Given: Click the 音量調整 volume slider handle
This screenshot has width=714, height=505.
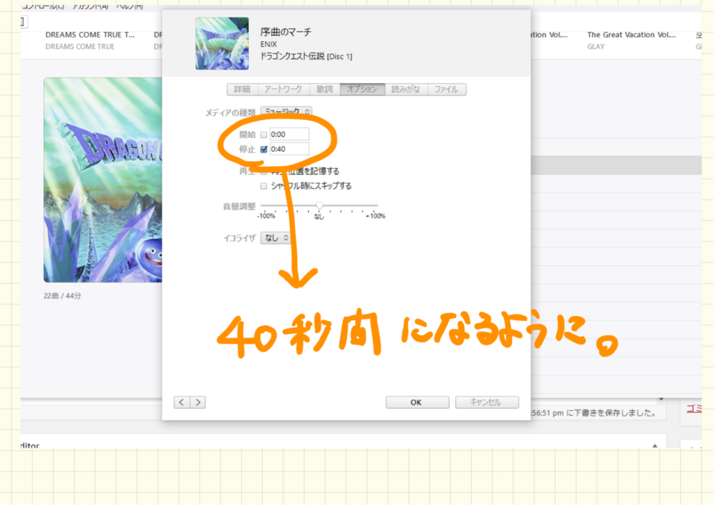Looking at the screenshot, I should click(x=319, y=206).
